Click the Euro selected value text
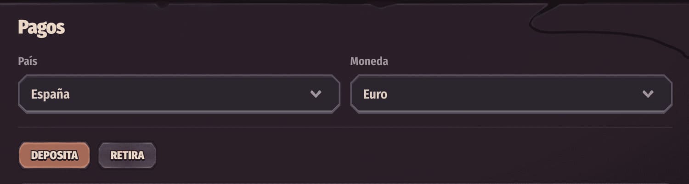The image size is (689, 184). point(375,95)
